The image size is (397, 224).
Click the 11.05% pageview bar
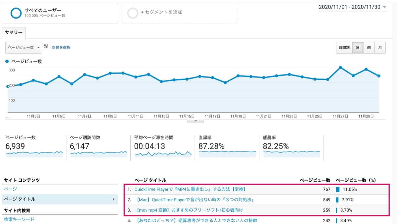coord(338,190)
